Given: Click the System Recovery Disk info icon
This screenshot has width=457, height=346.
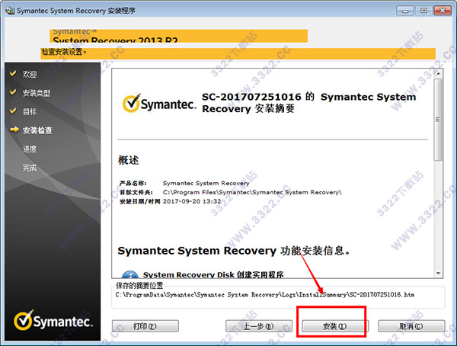Looking at the screenshot, I should coord(129,274).
